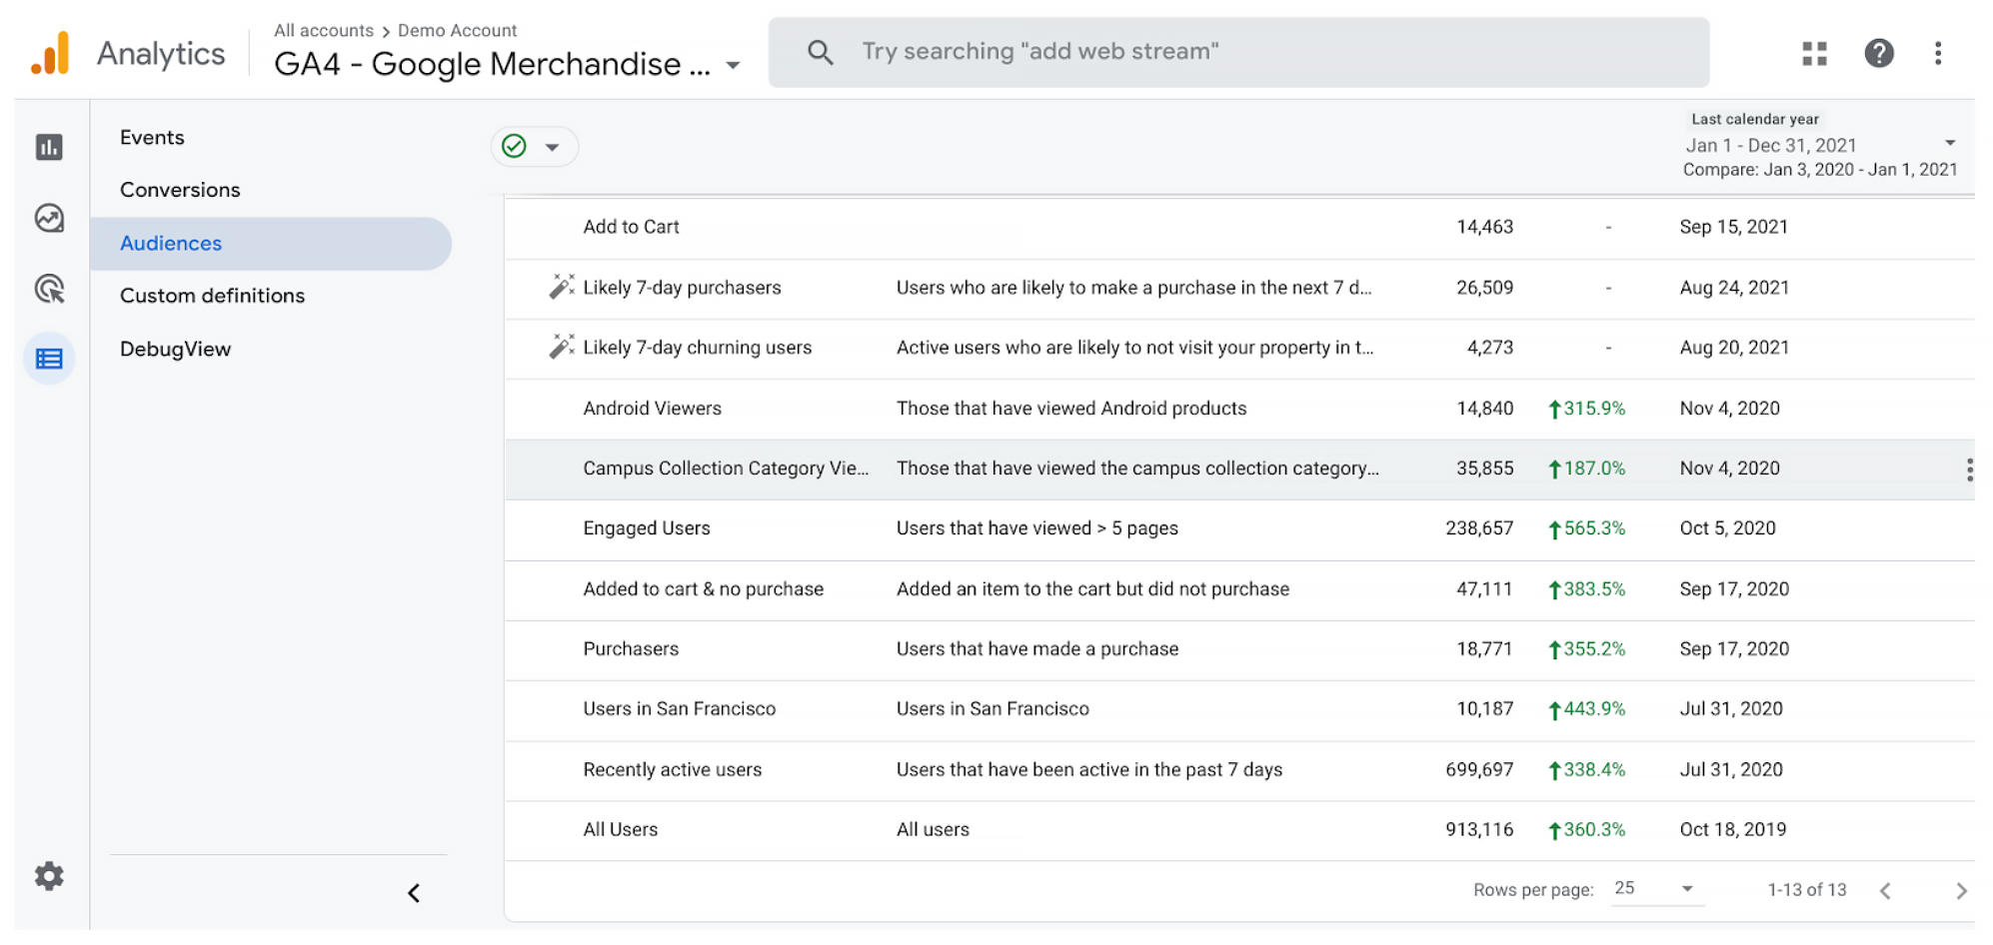This screenshot has width=1993, height=945.
Task: Open Conversions in the Configure menu
Action: (180, 190)
